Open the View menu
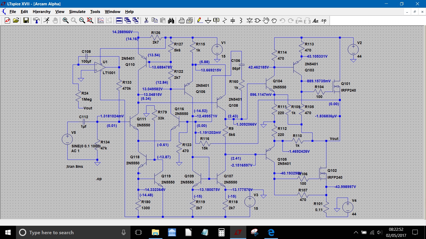The image size is (426, 239). 60,12
